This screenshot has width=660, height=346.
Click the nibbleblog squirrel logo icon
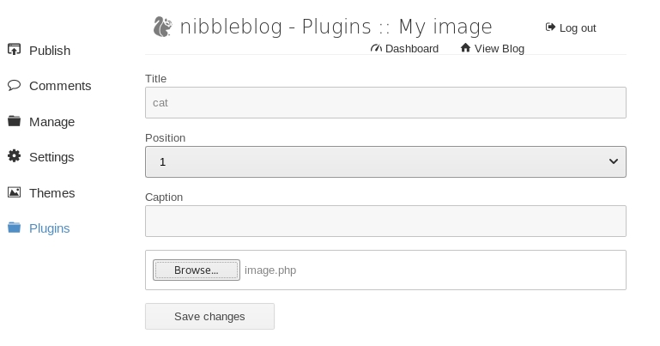(x=162, y=27)
